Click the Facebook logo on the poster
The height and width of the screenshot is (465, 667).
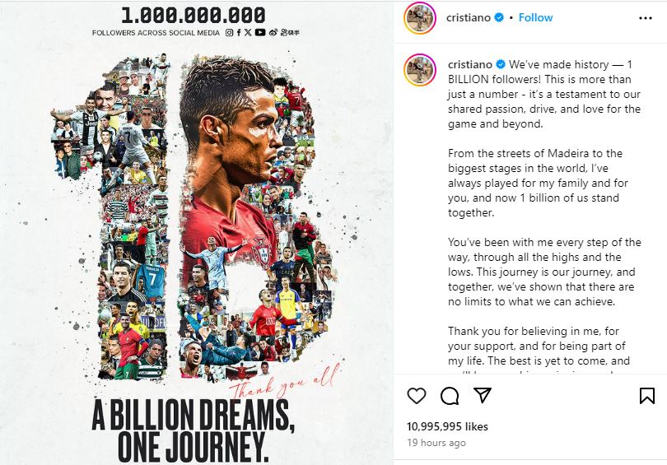(x=239, y=32)
